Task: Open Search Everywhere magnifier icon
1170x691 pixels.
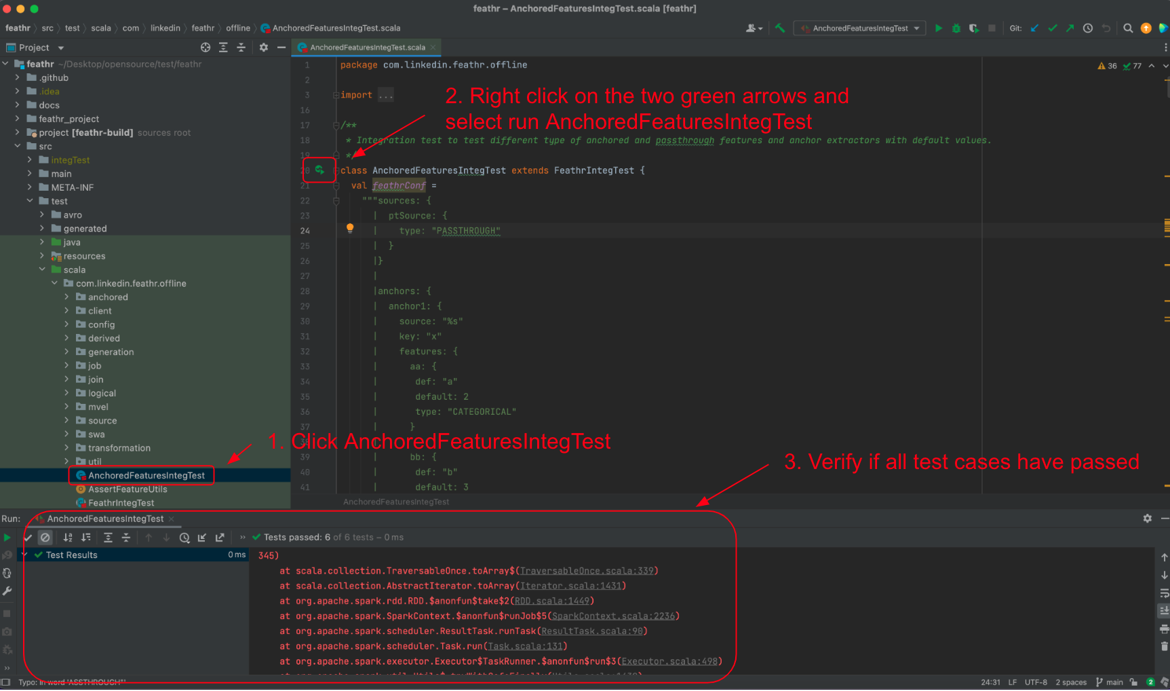Action: pyautogui.click(x=1128, y=29)
